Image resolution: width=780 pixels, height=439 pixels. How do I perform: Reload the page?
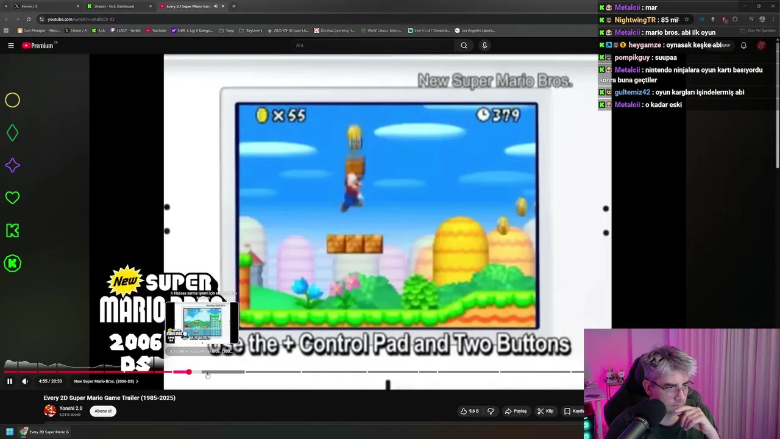click(x=28, y=19)
